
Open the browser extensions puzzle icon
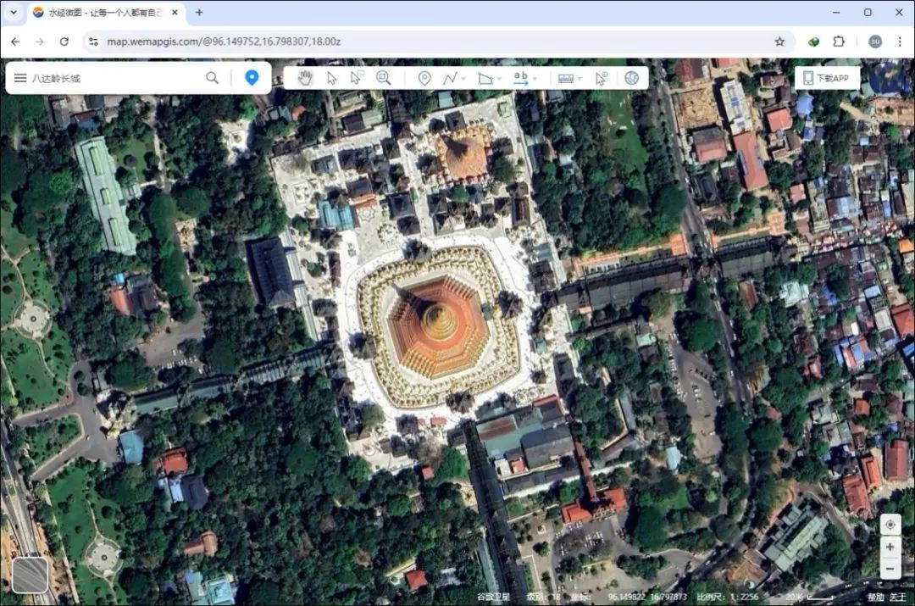coord(839,42)
